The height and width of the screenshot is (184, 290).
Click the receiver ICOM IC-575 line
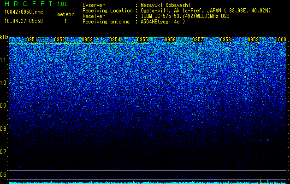[185, 16]
